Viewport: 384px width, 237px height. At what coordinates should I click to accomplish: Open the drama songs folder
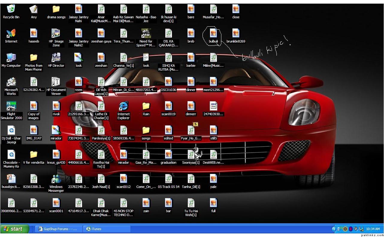pos(56,9)
